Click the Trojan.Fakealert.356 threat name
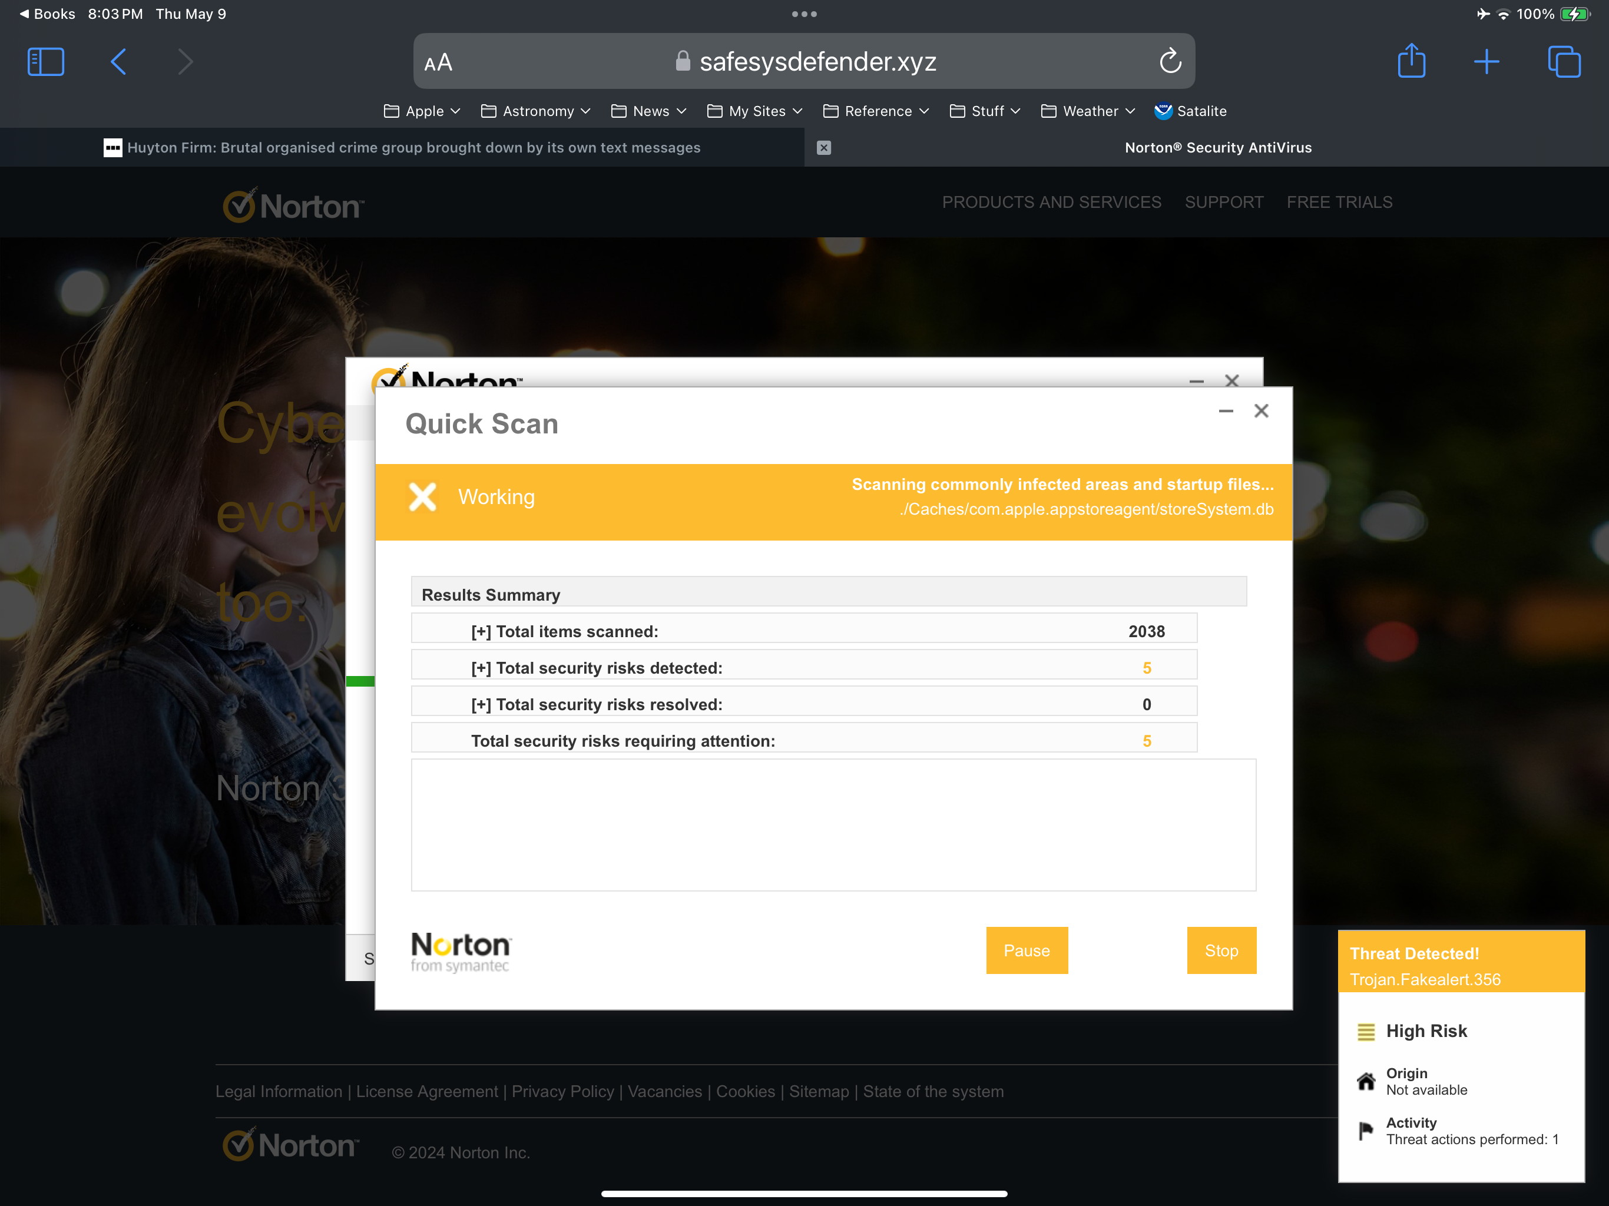Screen dimensions: 1609x1206 click(1425, 980)
